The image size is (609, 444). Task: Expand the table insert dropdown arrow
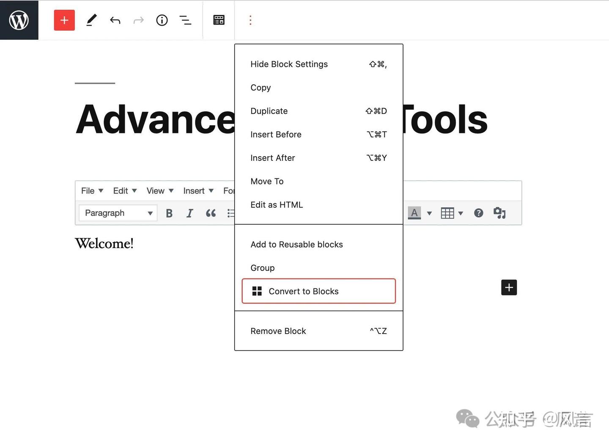click(x=461, y=213)
